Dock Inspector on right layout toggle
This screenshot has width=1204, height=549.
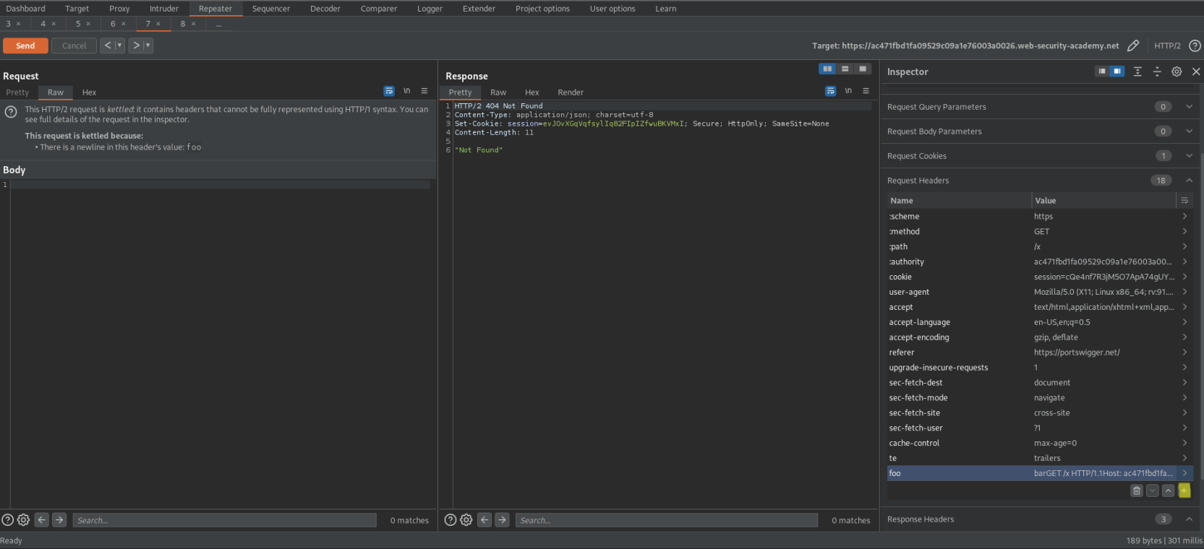coord(1117,72)
